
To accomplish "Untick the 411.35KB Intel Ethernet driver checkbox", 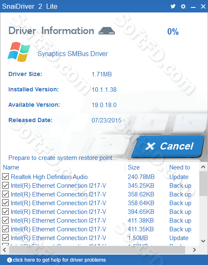I will point(5,229).
